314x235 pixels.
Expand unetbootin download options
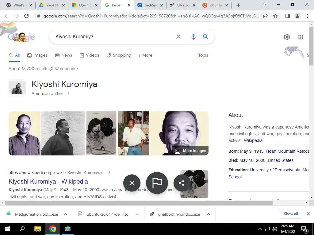(209, 214)
